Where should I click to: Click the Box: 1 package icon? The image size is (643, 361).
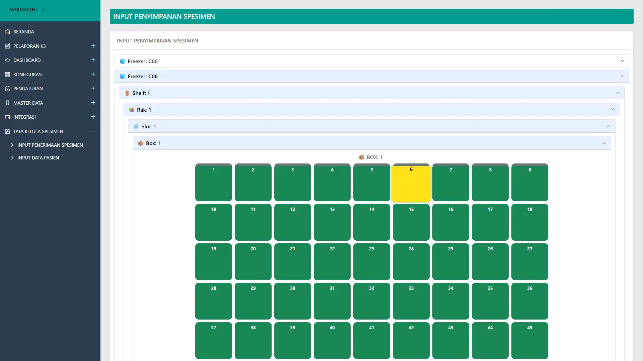[141, 143]
